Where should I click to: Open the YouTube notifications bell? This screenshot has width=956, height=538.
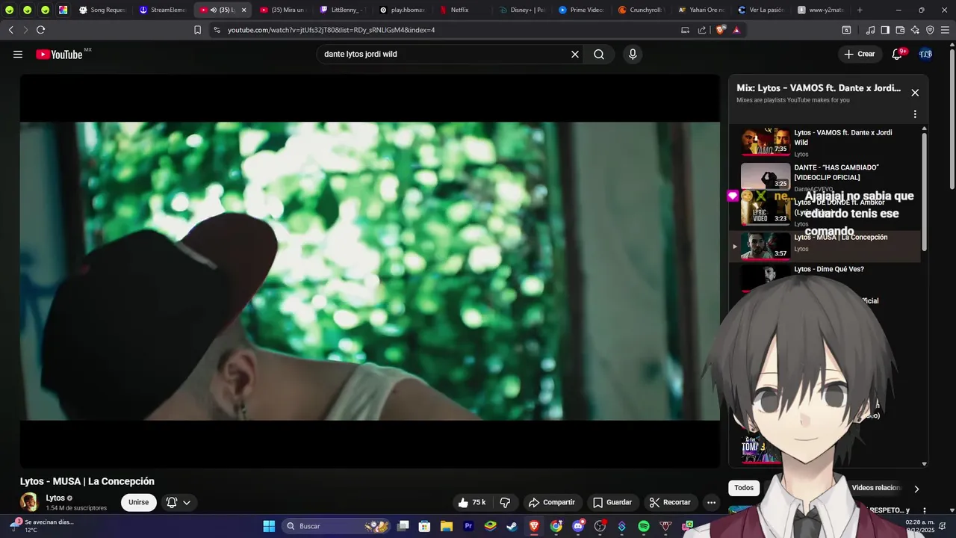tap(897, 54)
